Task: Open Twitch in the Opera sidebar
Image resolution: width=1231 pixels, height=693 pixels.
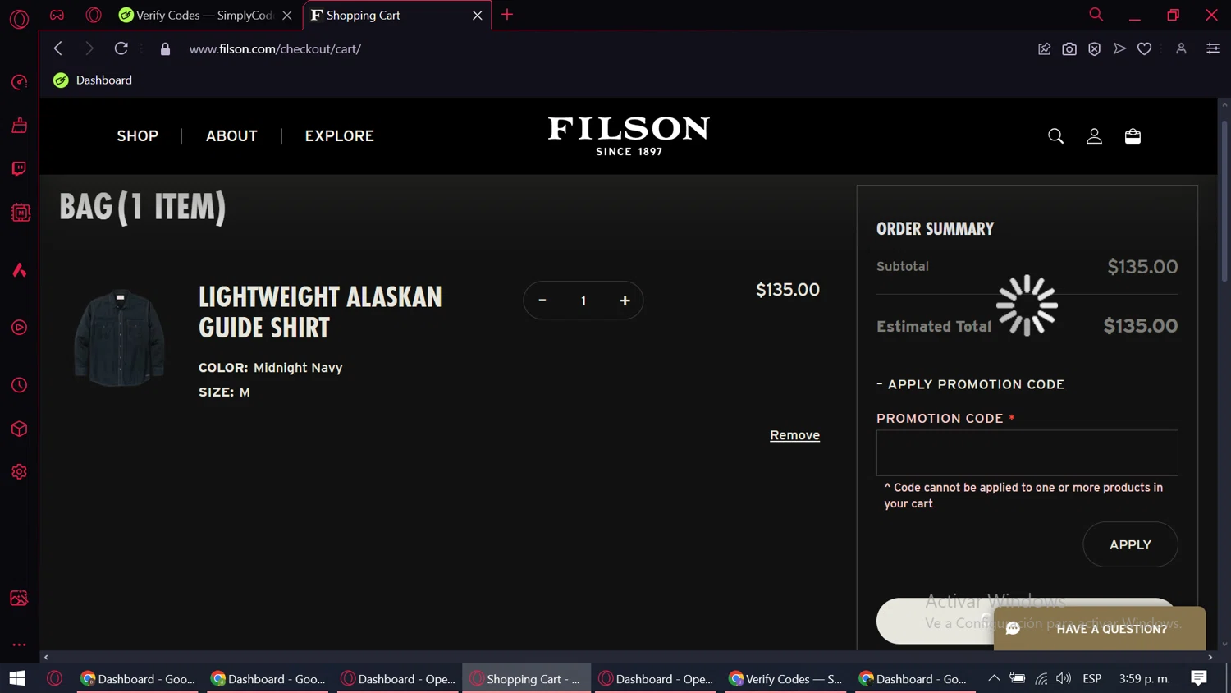Action: (x=20, y=169)
